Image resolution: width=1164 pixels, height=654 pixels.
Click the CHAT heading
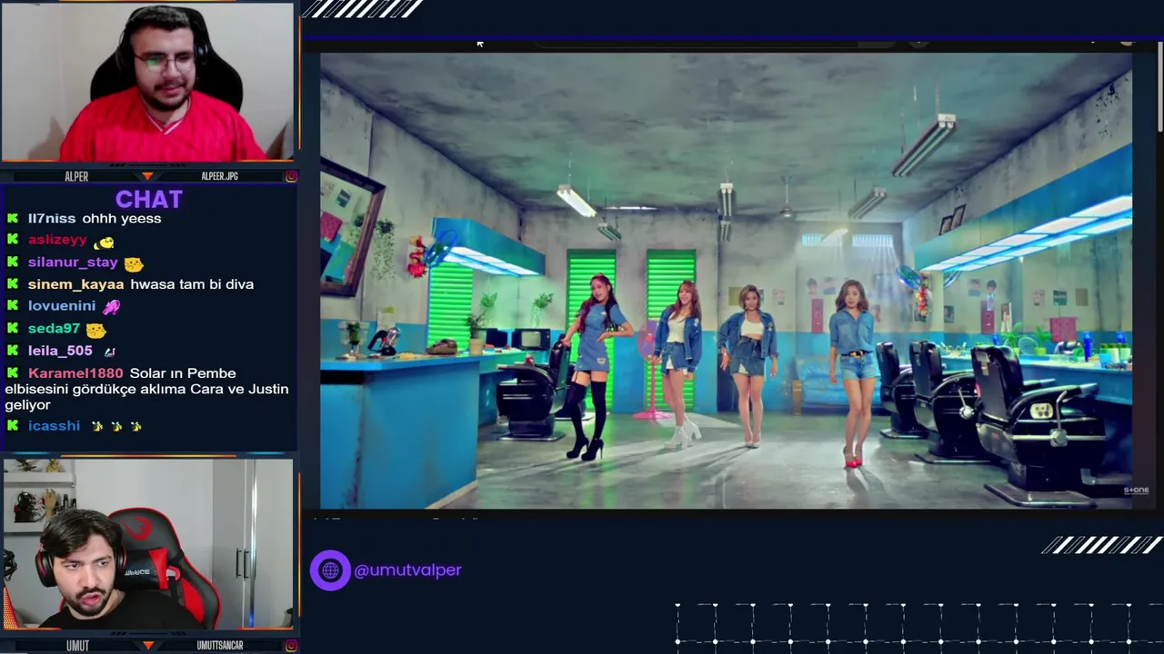click(x=148, y=199)
